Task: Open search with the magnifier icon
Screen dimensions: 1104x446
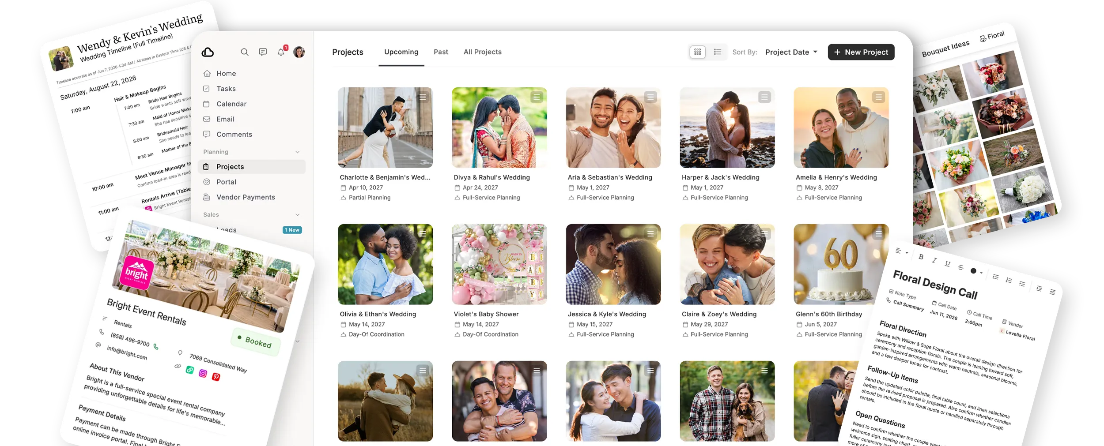Action: [244, 52]
